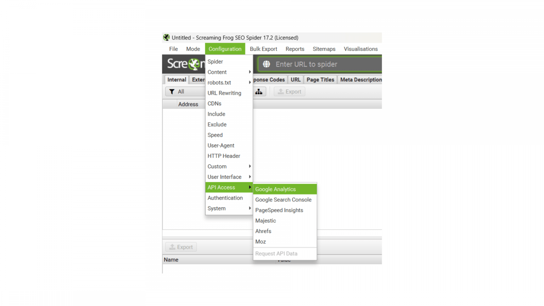Switch to the External tab
Image resolution: width=544 pixels, height=306 pixels.
coord(198,80)
